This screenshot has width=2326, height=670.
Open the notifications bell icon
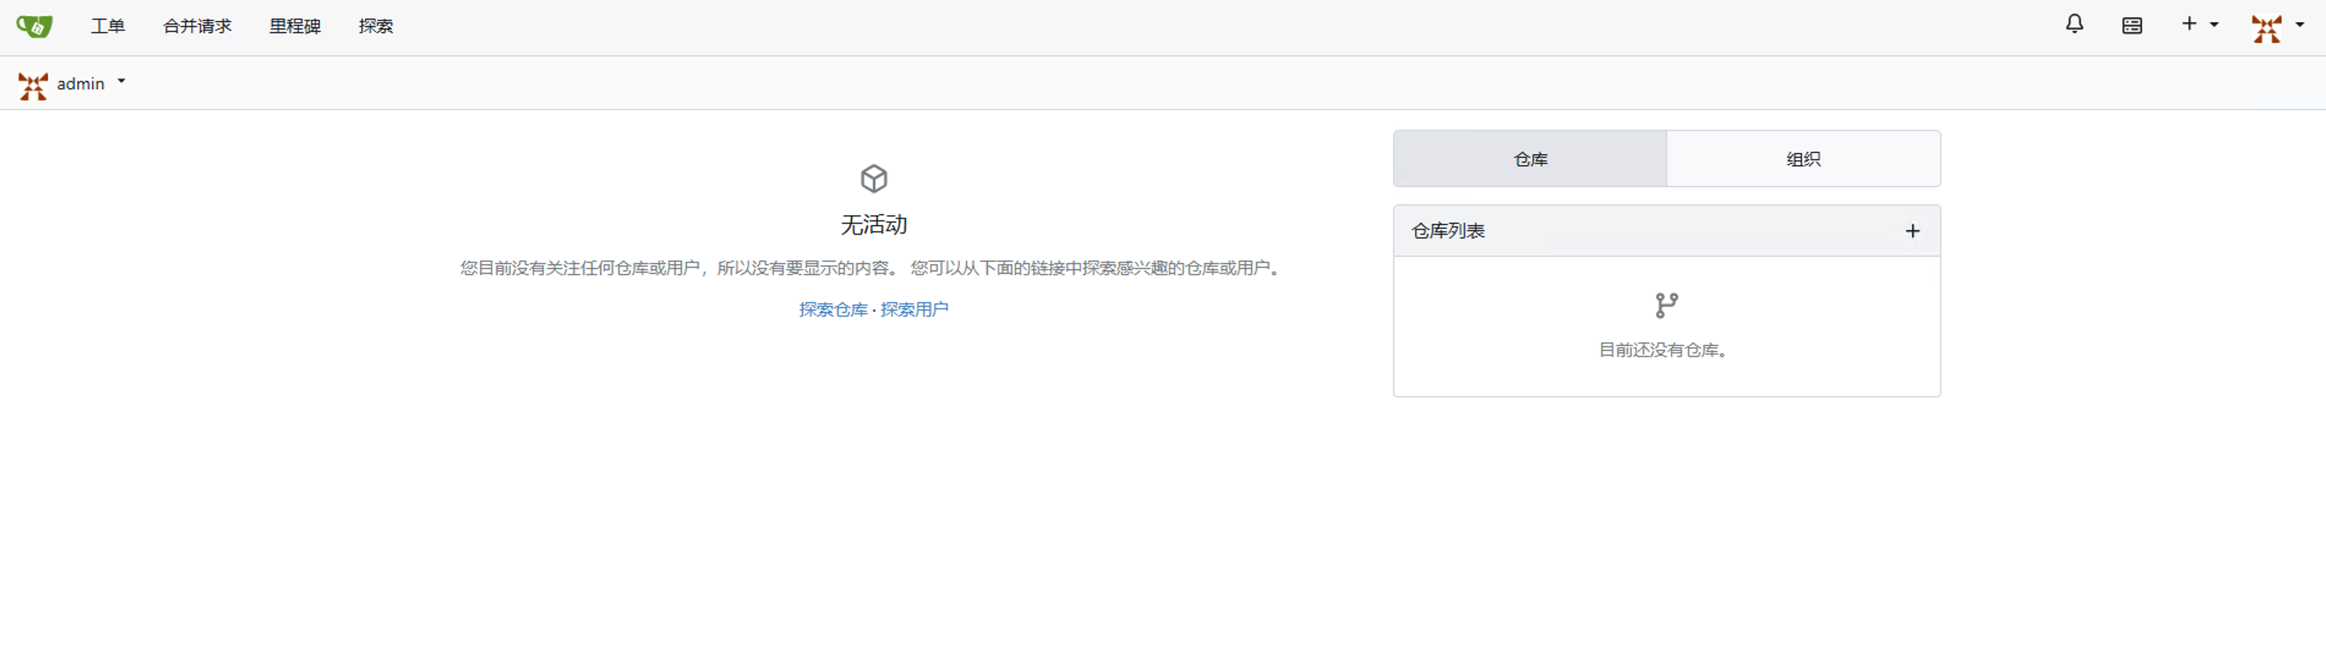pyautogui.click(x=2074, y=24)
